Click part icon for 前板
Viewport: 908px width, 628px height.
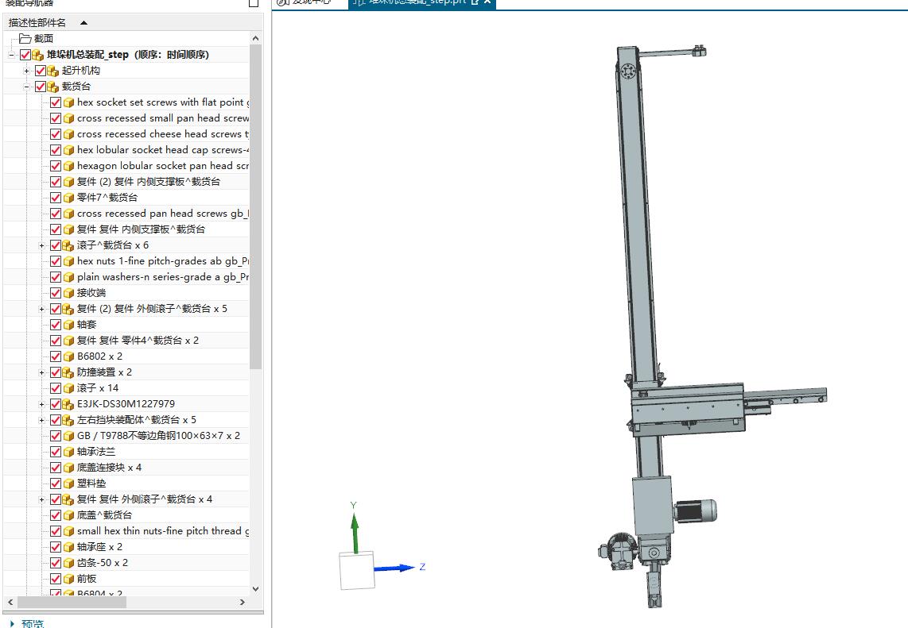pyautogui.click(x=68, y=580)
